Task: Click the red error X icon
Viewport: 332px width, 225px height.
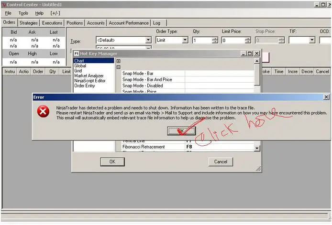Action: [x=43, y=111]
